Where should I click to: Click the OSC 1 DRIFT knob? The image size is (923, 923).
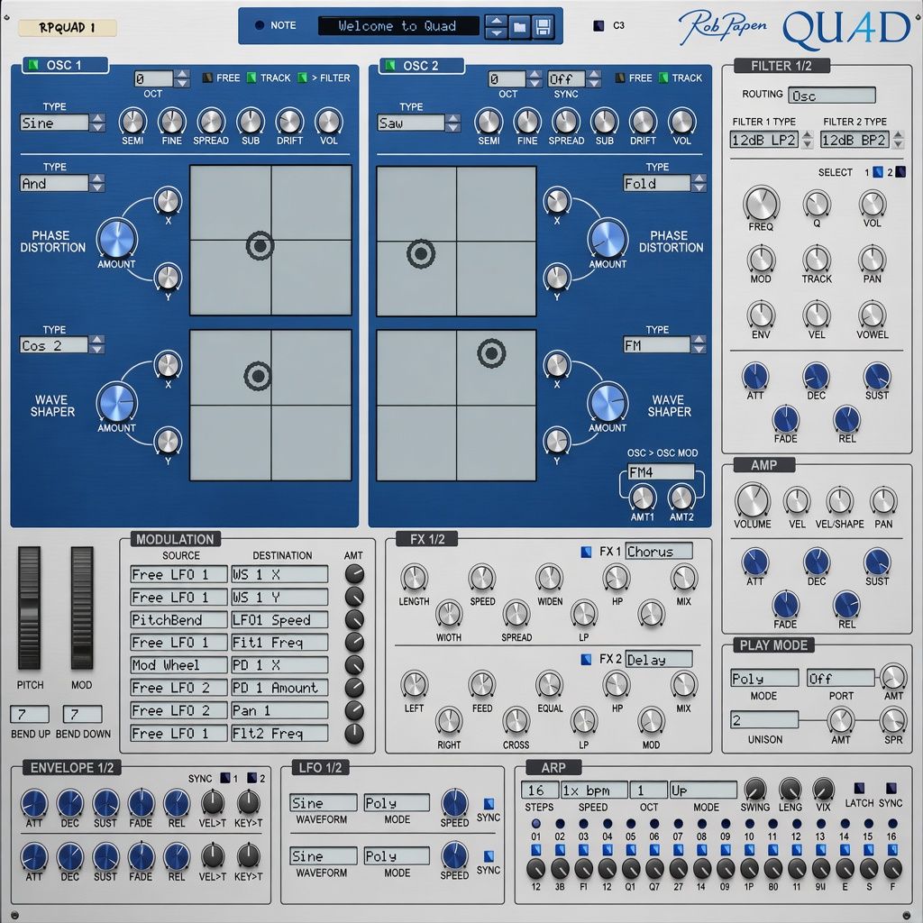tap(289, 122)
